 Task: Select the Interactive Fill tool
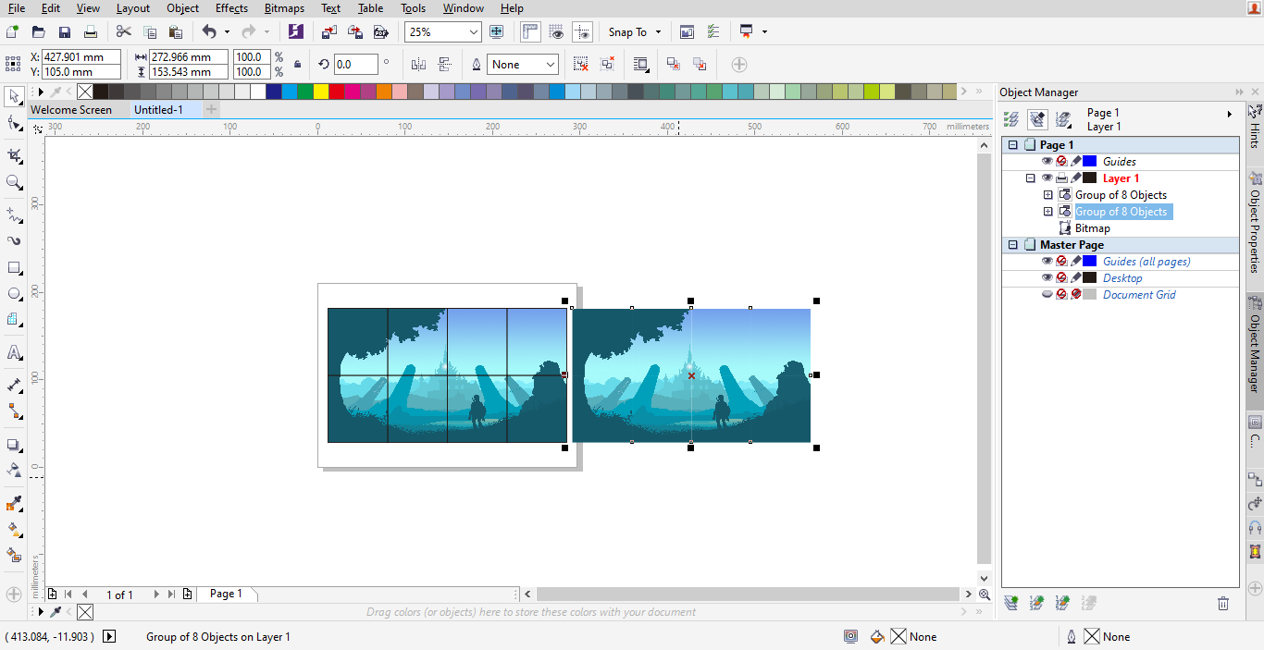coord(14,530)
